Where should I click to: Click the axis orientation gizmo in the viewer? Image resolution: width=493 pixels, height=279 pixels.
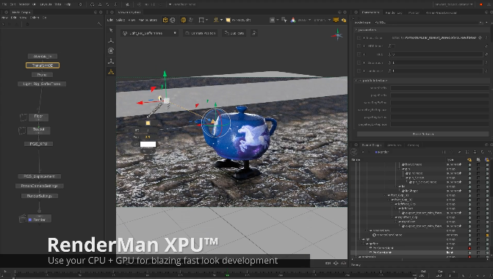337,35
